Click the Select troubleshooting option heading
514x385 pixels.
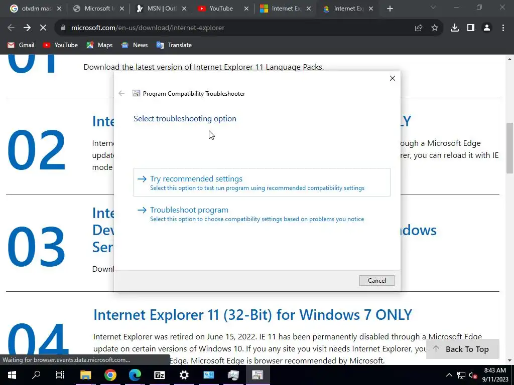[x=185, y=118]
